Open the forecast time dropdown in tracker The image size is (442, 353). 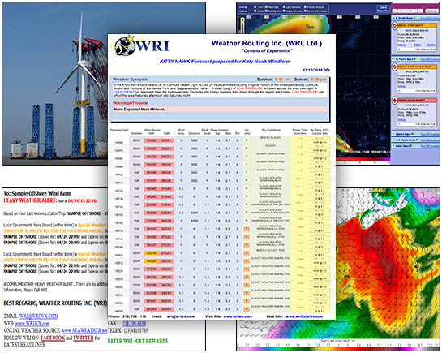coord(407,11)
